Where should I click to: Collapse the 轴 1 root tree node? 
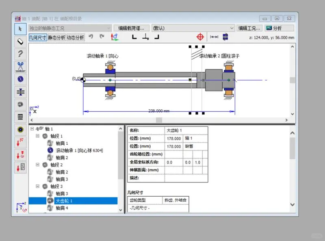coord(32,129)
